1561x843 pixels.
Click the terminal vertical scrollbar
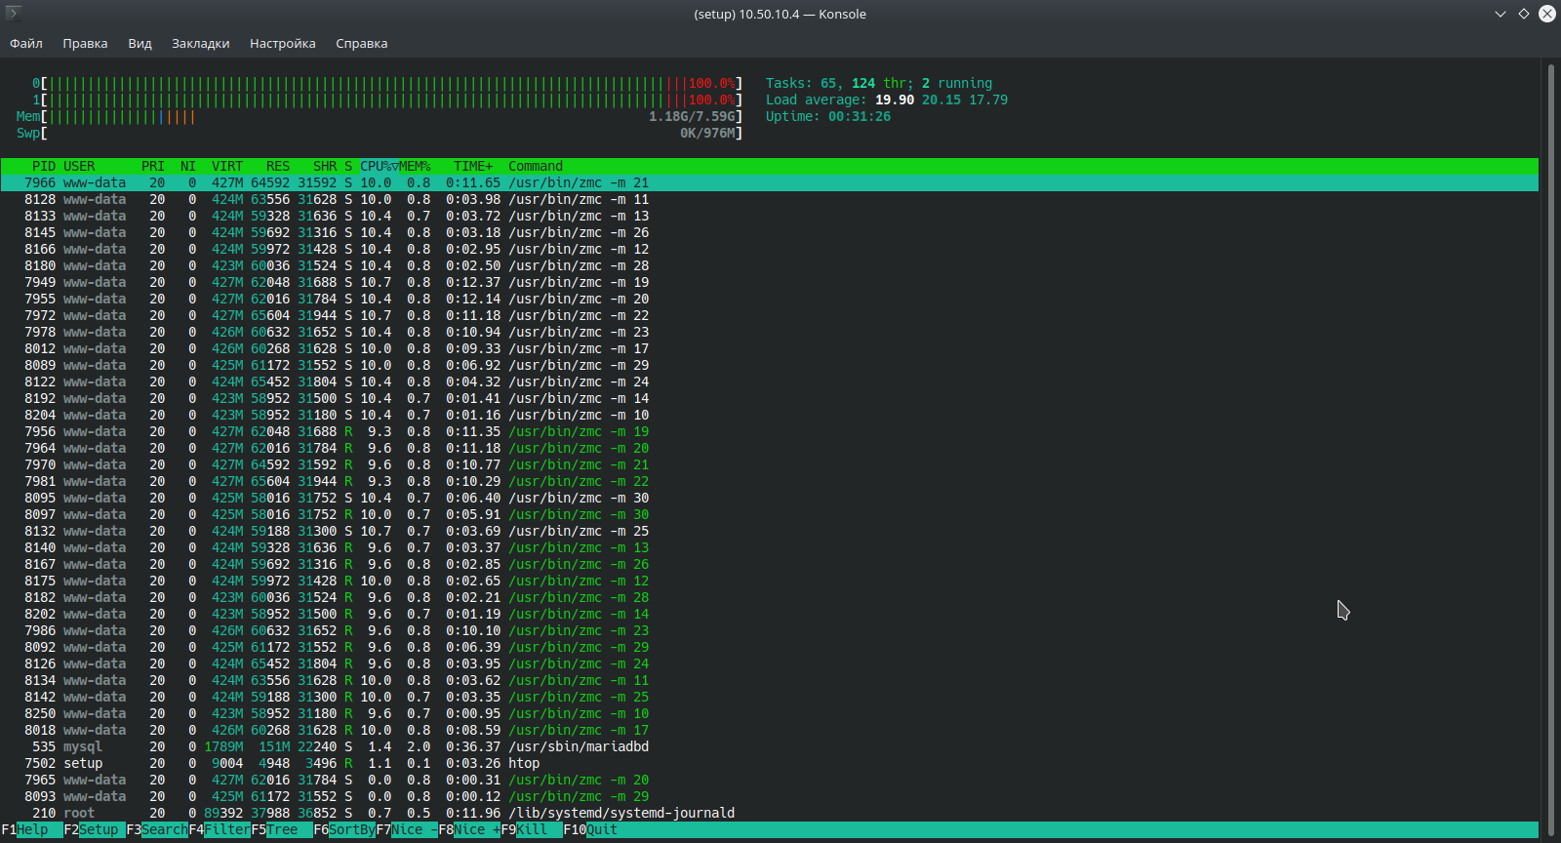(x=1550, y=449)
